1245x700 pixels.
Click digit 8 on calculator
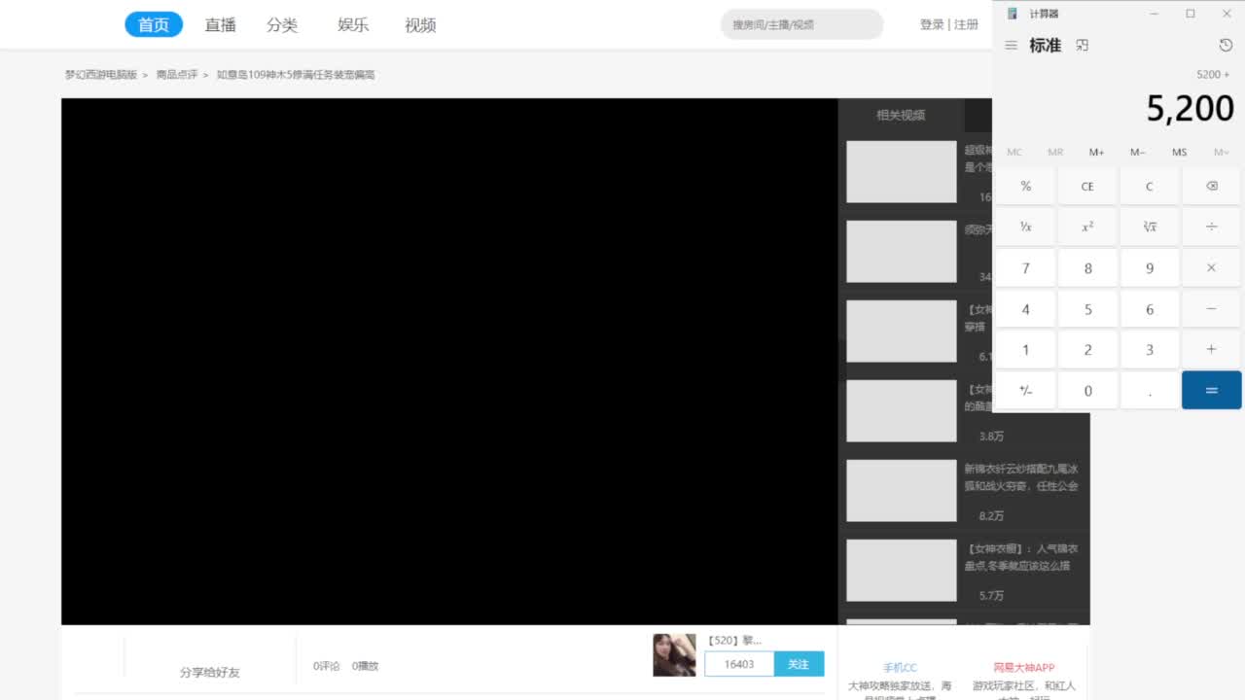pos(1087,267)
